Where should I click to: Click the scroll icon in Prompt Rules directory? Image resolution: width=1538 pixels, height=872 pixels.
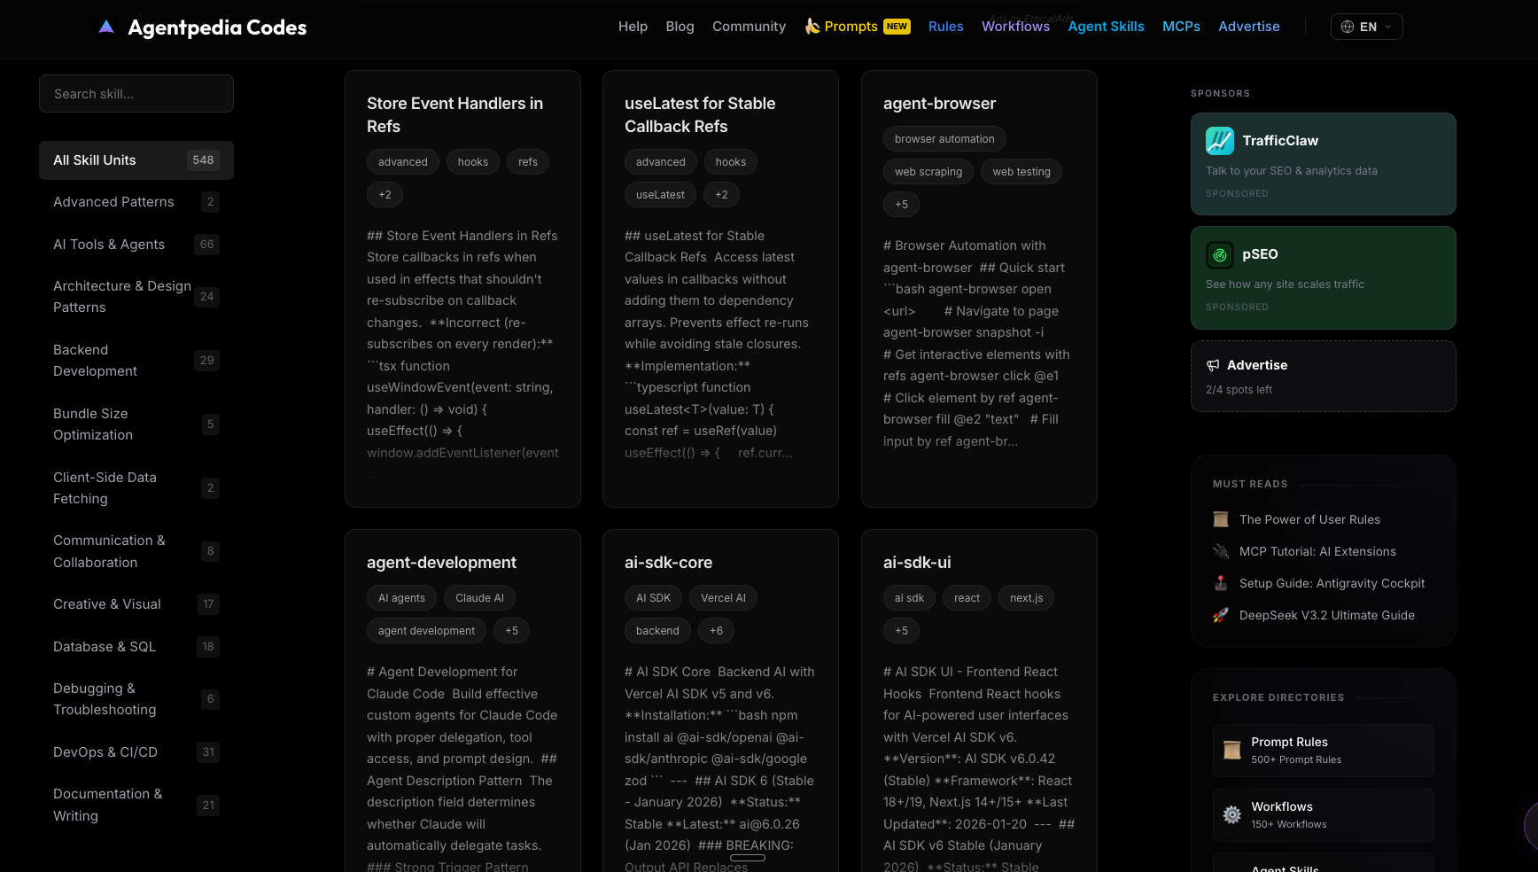(x=1232, y=751)
